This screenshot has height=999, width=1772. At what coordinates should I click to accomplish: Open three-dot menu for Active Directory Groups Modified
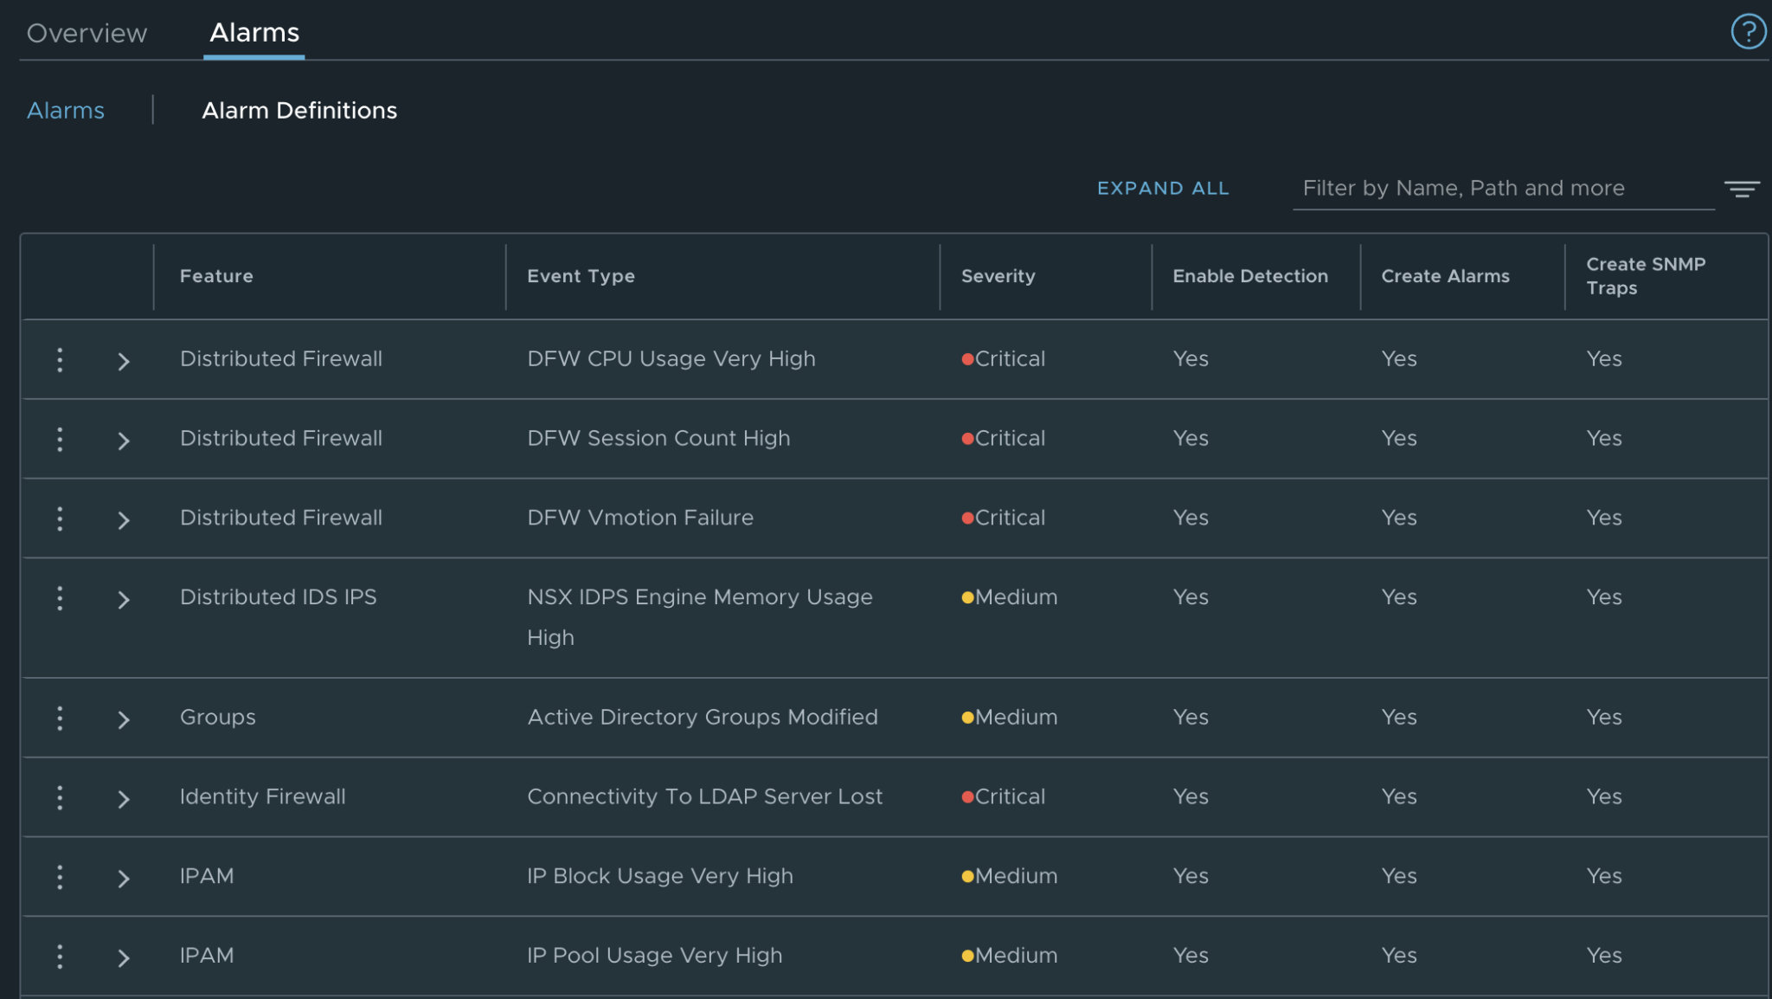60,718
